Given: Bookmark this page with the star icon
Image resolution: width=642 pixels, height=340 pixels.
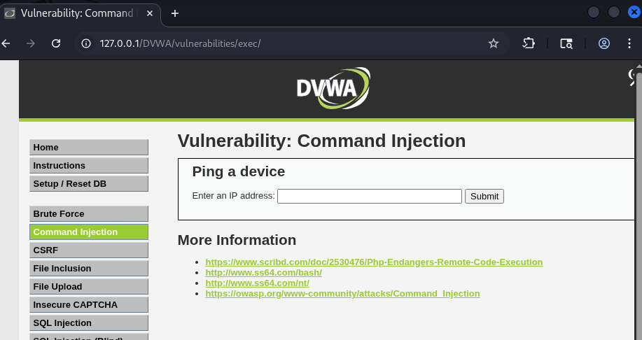Looking at the screenshot, I should pyautogui.click(x=494, y=43).
